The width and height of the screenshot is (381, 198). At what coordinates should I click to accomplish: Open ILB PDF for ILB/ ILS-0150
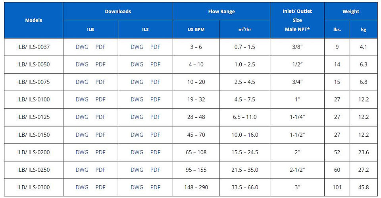[100, 135]
